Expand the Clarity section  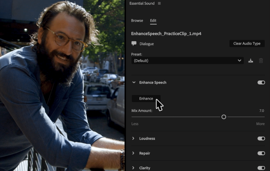tap(133, 168)
